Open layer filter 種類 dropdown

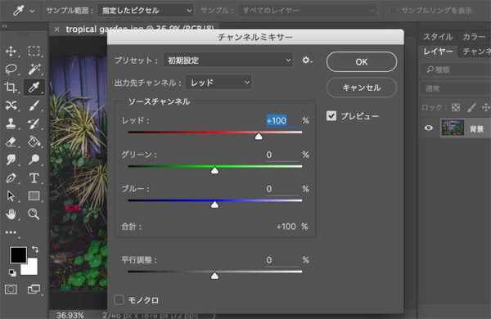(x=456, y=70)
